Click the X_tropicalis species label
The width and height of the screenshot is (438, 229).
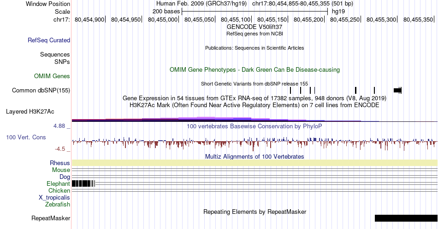54,198
